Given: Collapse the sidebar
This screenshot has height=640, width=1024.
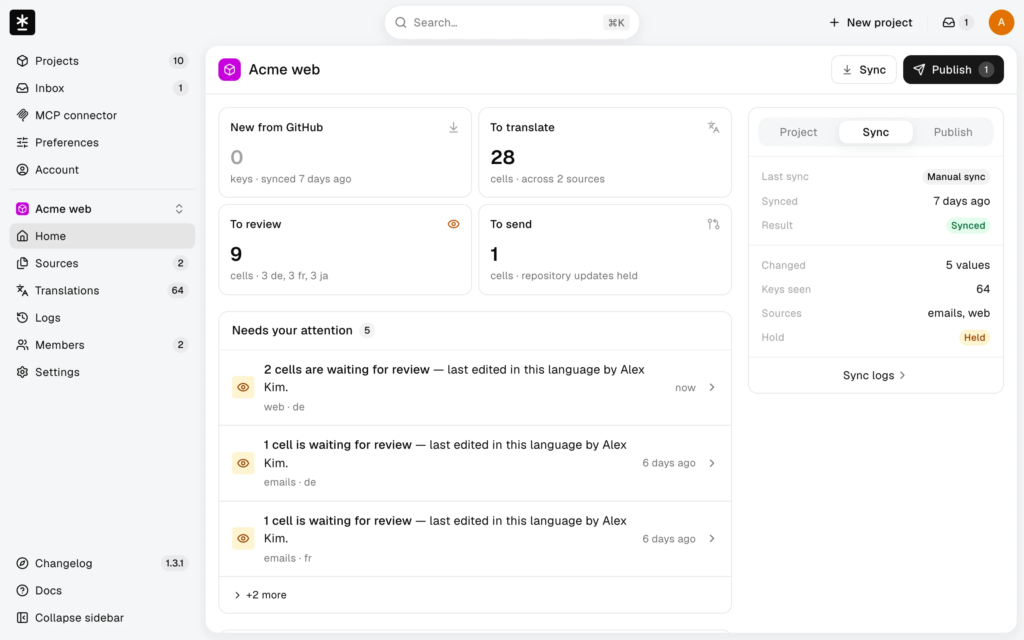Looking at the screenshot, I should [x=102, y=618].
